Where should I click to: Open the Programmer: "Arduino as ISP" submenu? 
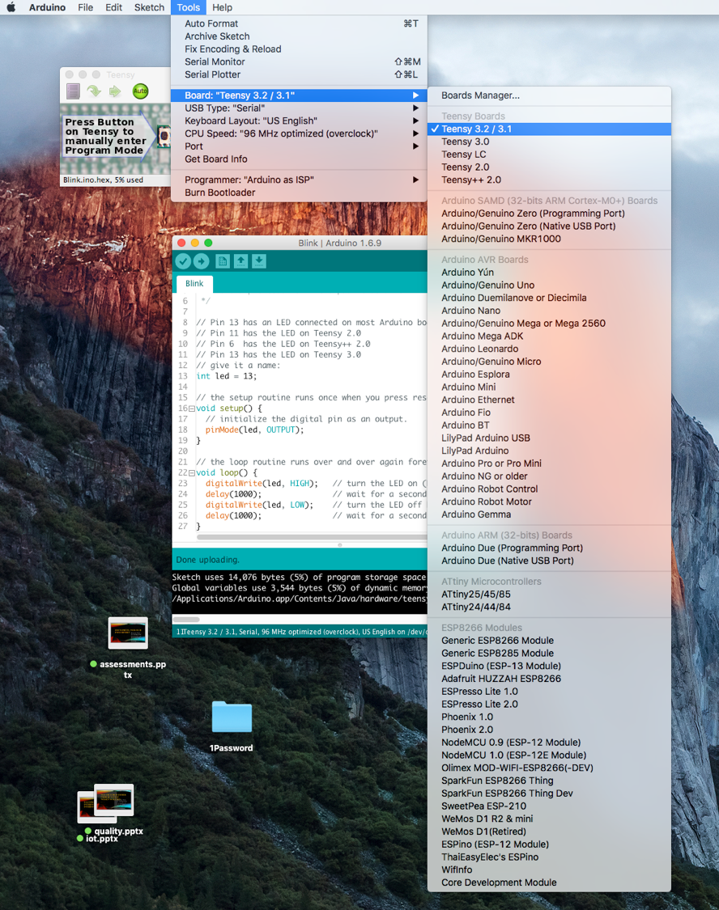(x=299, y=180)
